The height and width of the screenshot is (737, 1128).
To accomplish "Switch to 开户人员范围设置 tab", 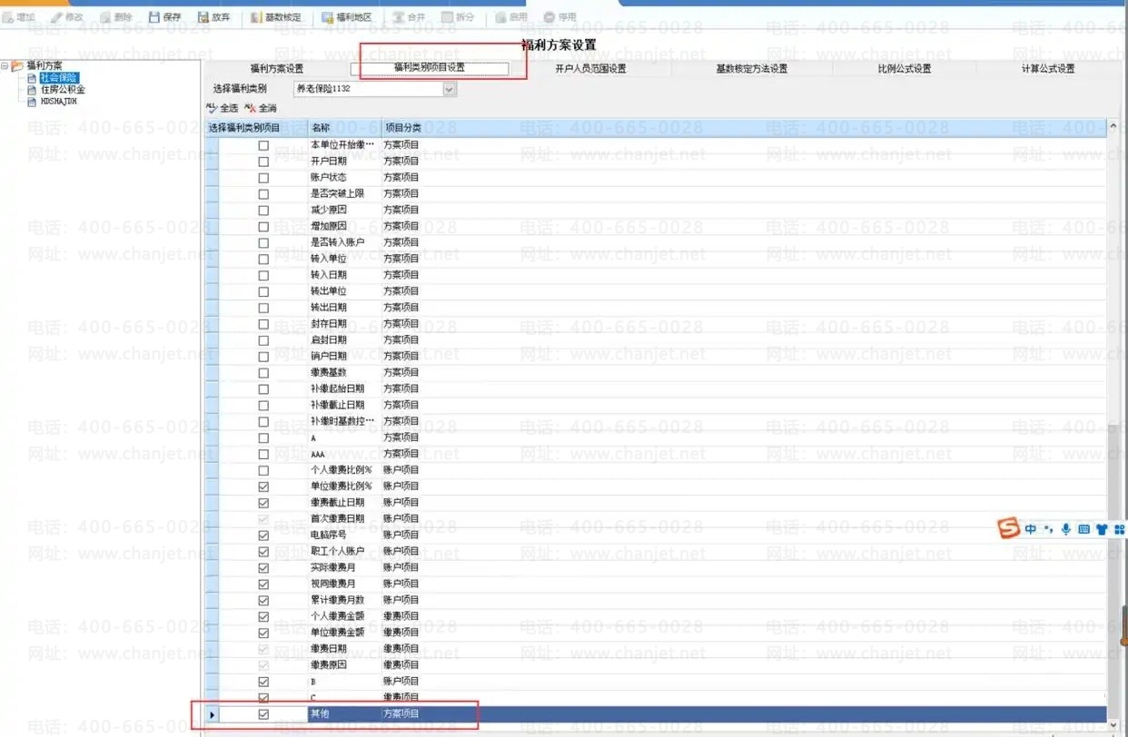I will [590, 69].
